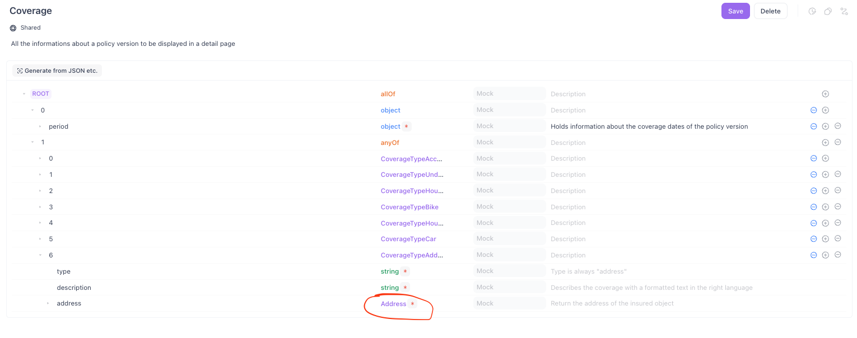
Task: Open blue more-options icon on period row
Action: point(813,126)
